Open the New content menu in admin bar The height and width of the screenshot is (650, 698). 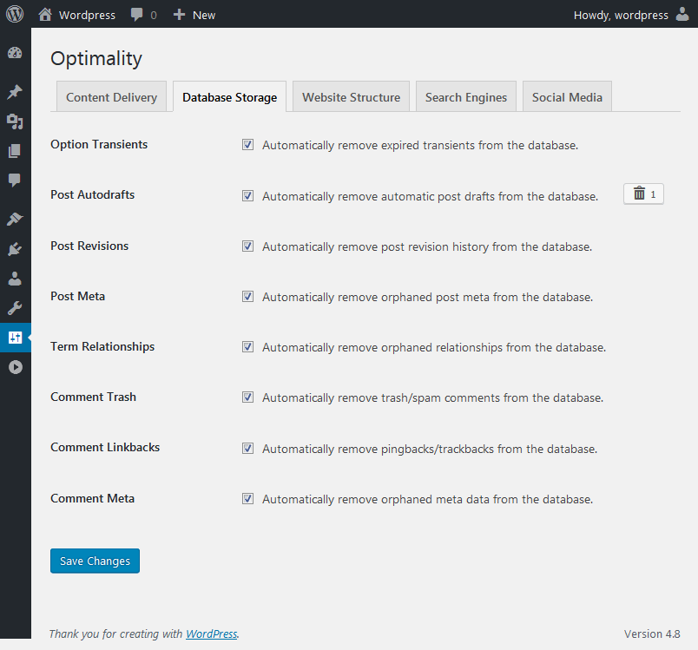click(194, 15)
